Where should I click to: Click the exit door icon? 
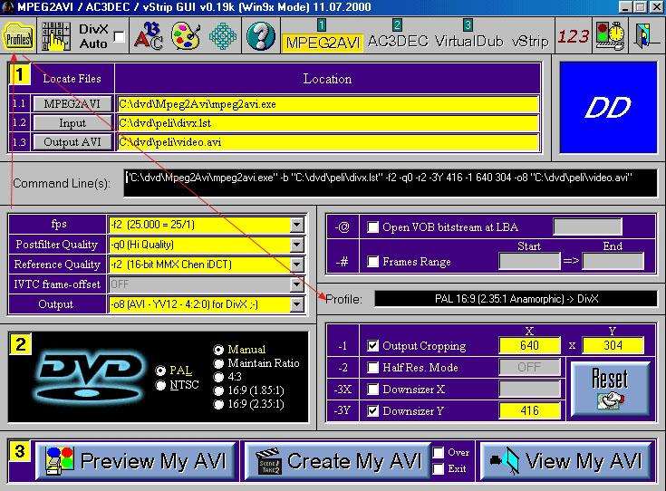pos(645,36)
